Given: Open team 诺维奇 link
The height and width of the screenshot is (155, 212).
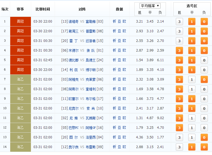Looking at the screenshot, I should pos(73,22).
